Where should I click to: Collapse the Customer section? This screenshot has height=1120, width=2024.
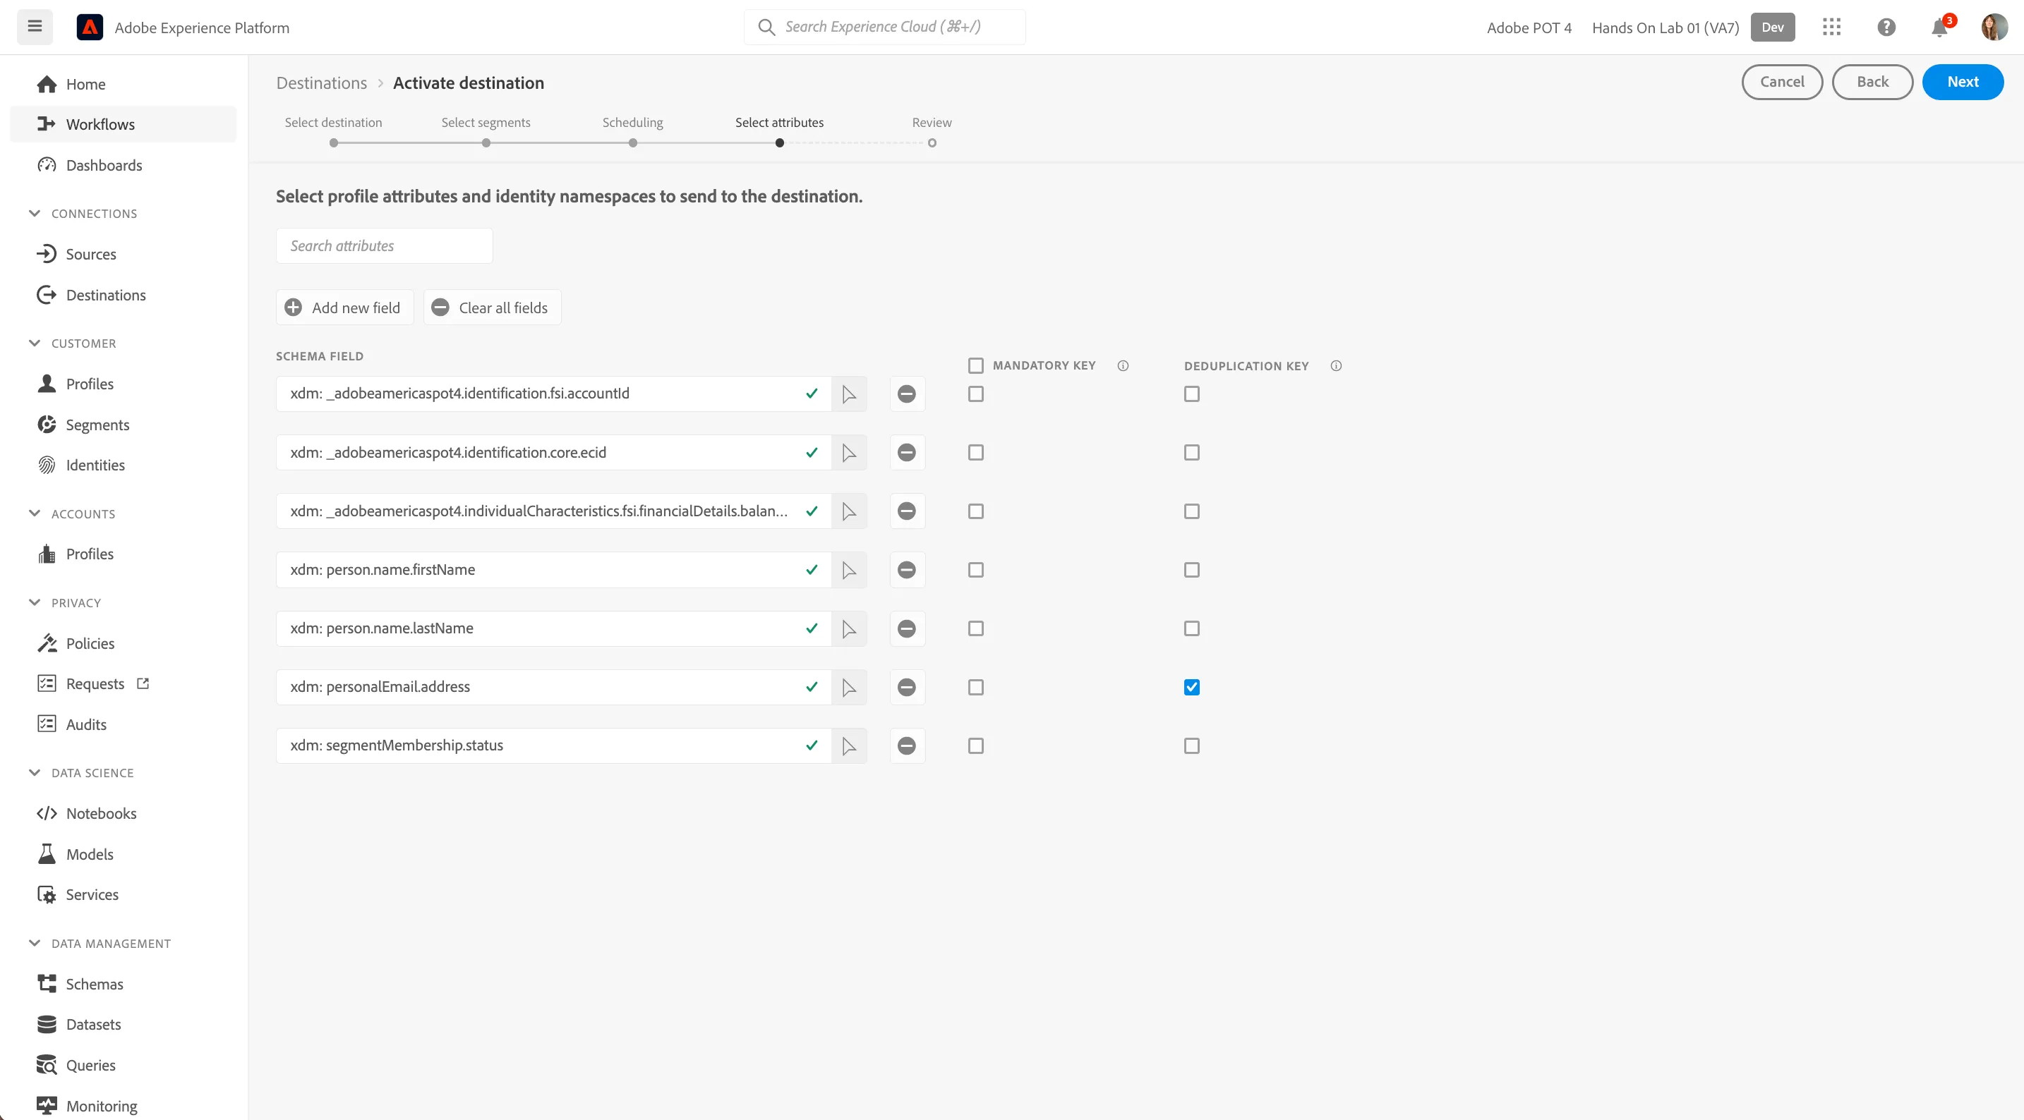[x=35, y=343]
